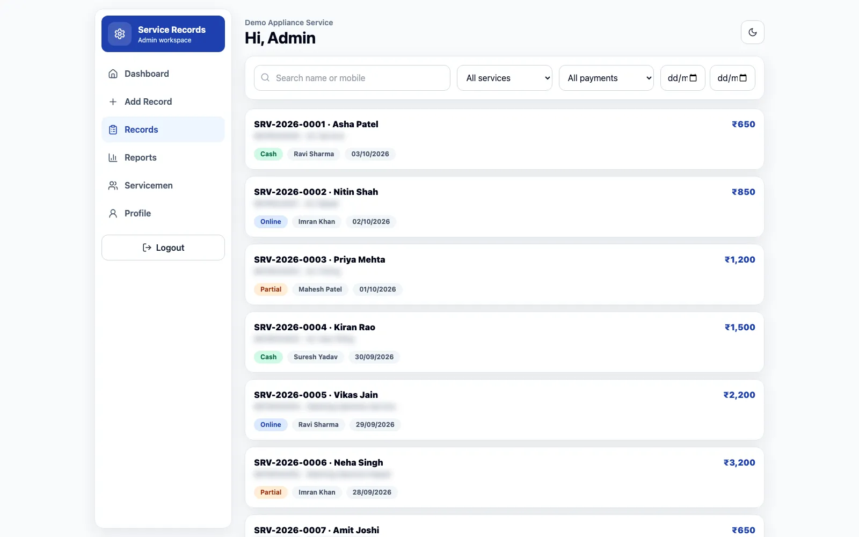
Task: Open the Dashboard menu item
Action: point(163,74)
